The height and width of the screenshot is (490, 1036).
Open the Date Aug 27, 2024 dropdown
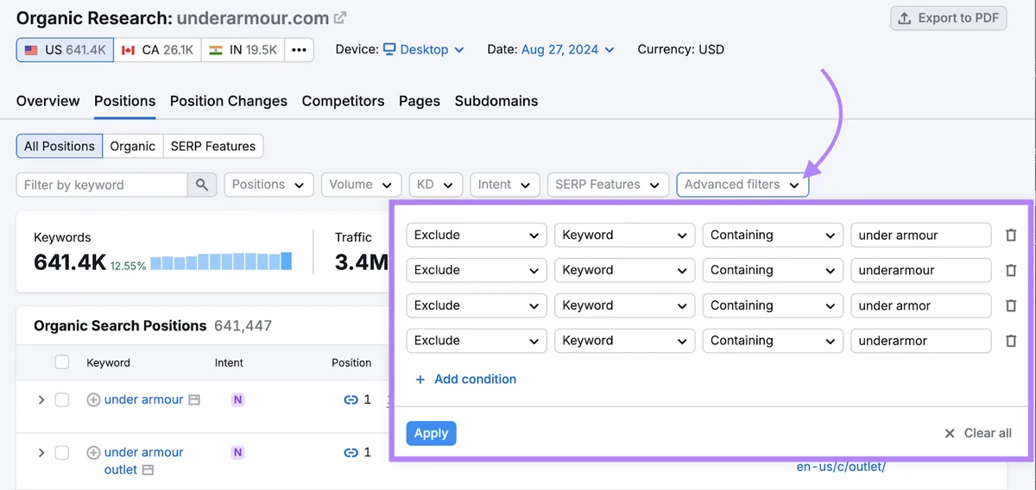(568, 49)
